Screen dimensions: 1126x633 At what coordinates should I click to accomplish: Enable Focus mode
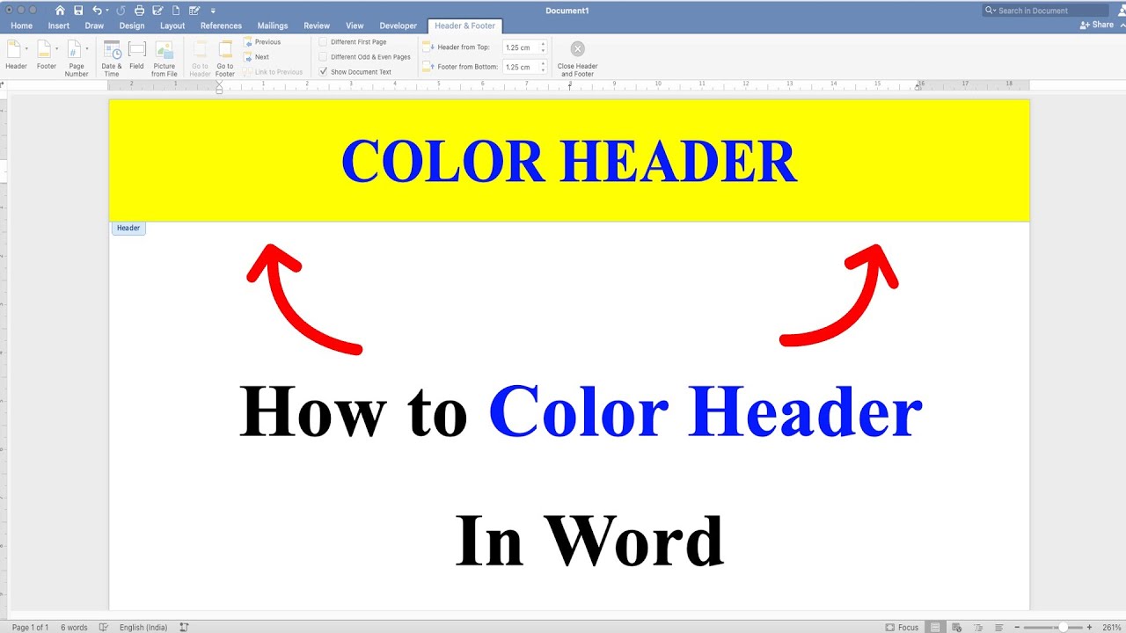click(903, 627)
